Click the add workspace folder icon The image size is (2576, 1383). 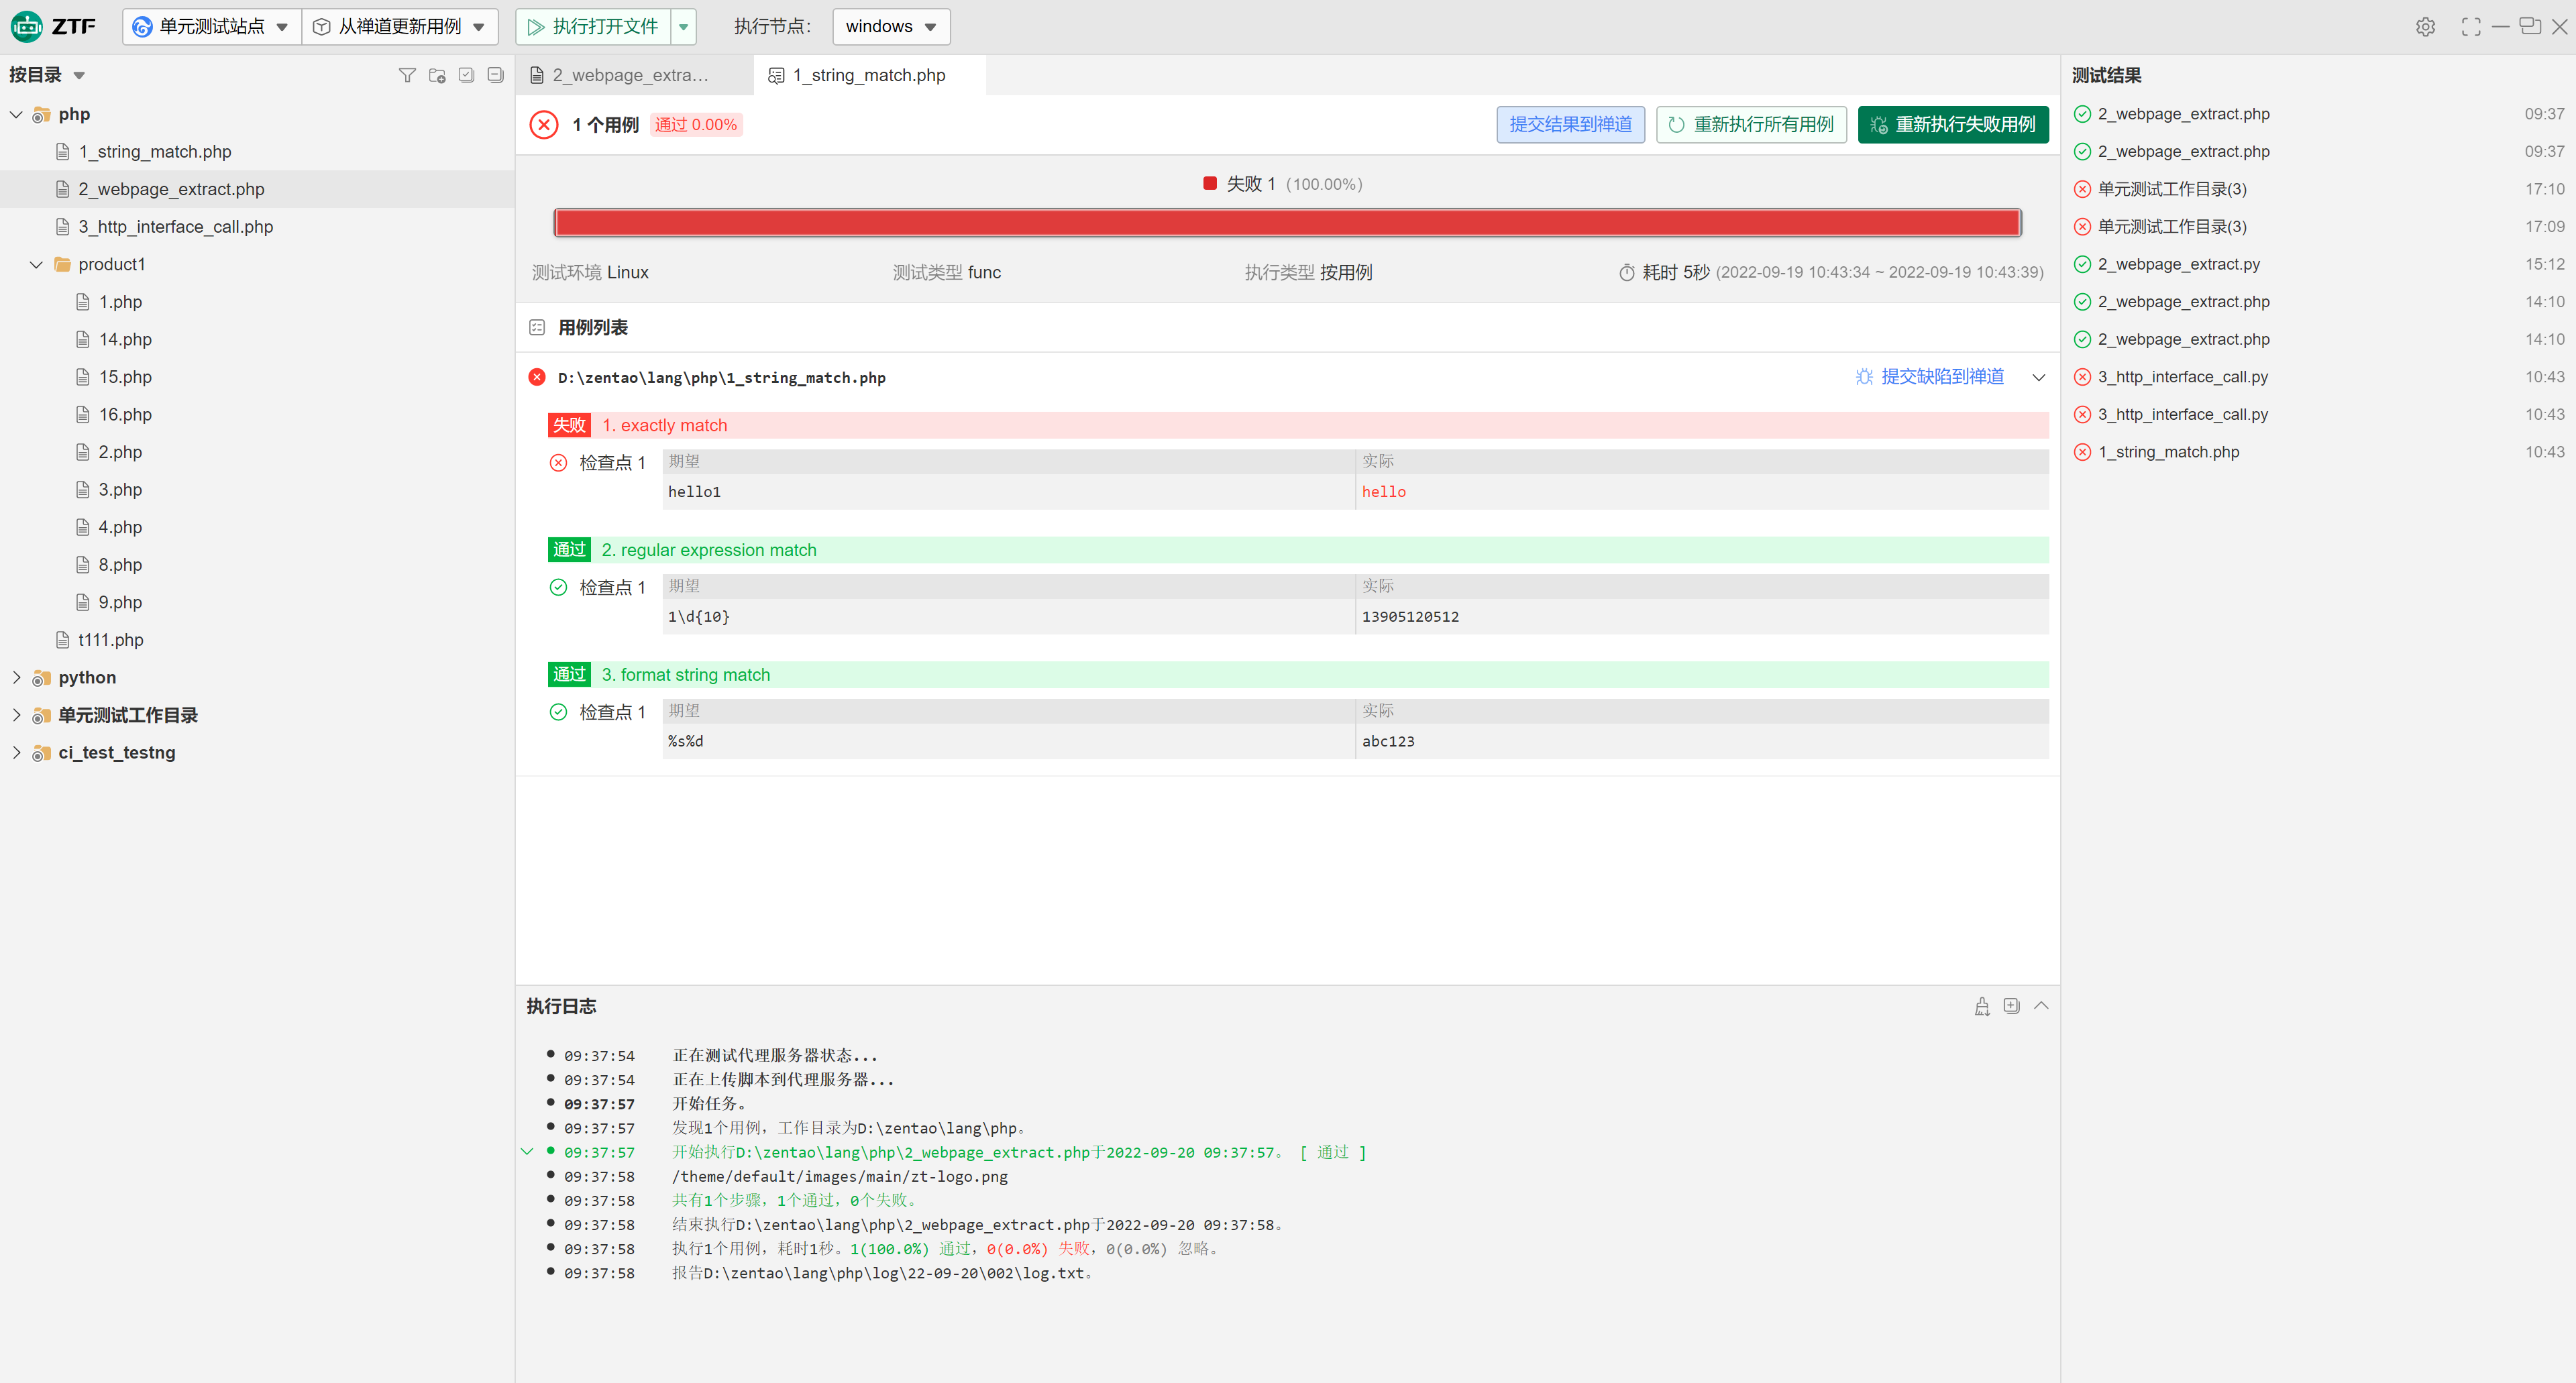437,75
